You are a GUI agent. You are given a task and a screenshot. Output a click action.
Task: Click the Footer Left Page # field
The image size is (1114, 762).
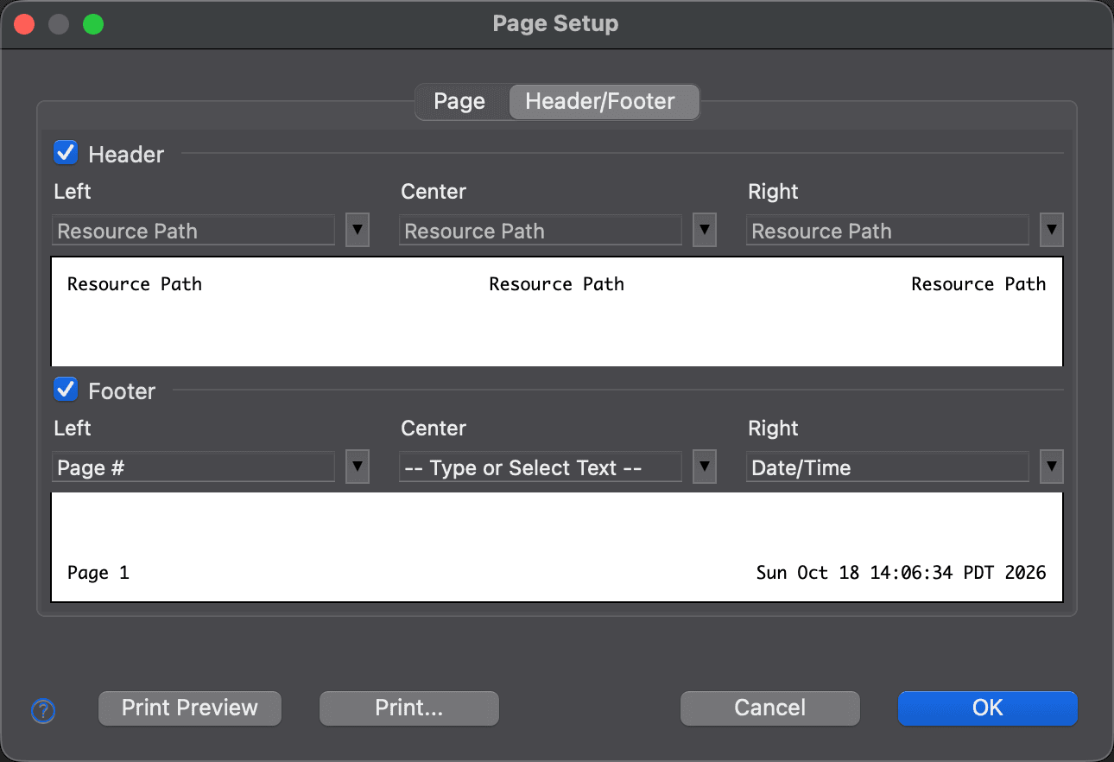[193, 467]
